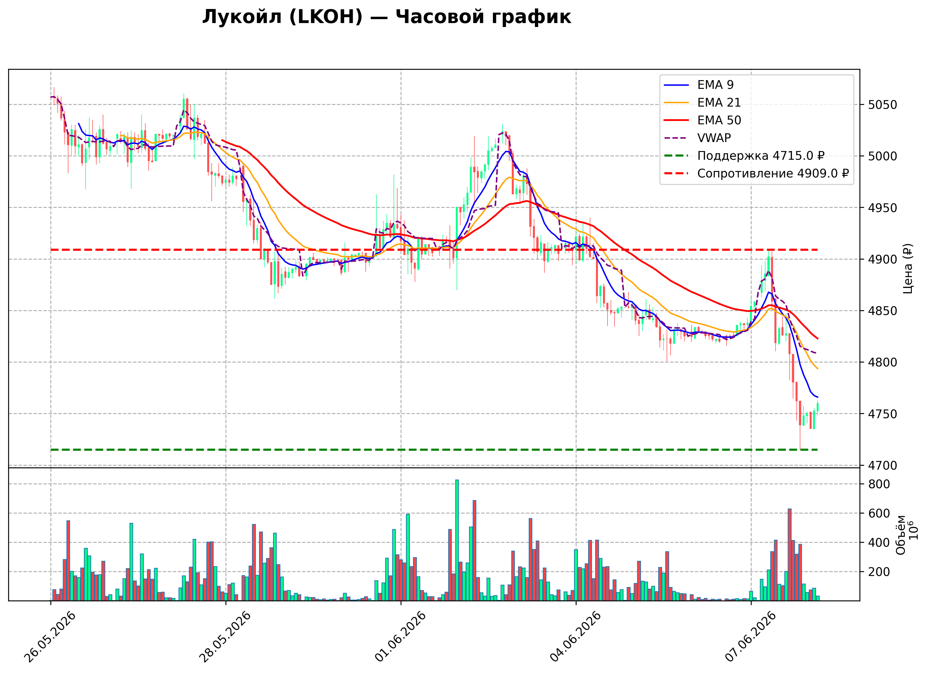Click the "Объём" volume axis title
The image size is (929, 673).
(900, 535)
